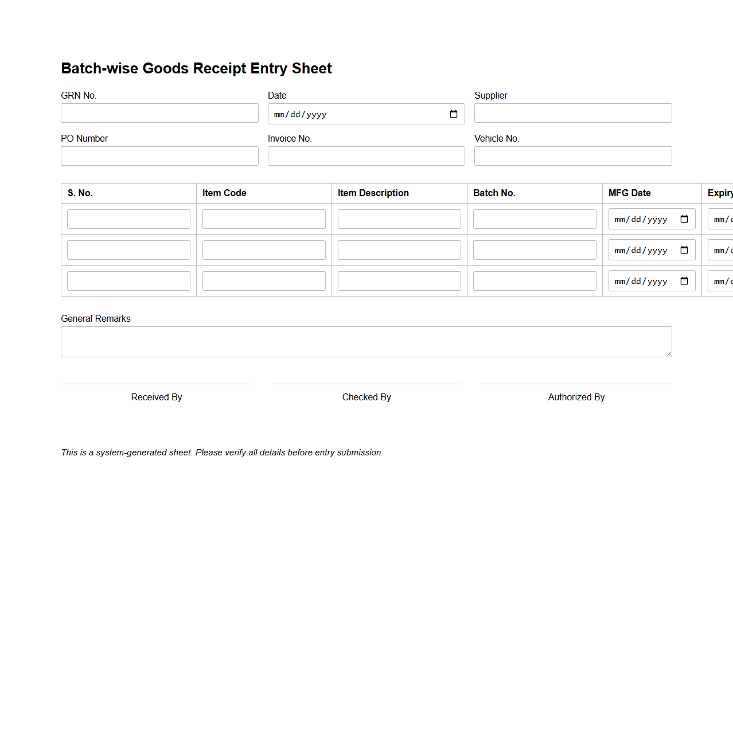Click the Invoice No. input field
Image resolution: width=733 pixels, height=737 pixels.
tap(366, 155)
